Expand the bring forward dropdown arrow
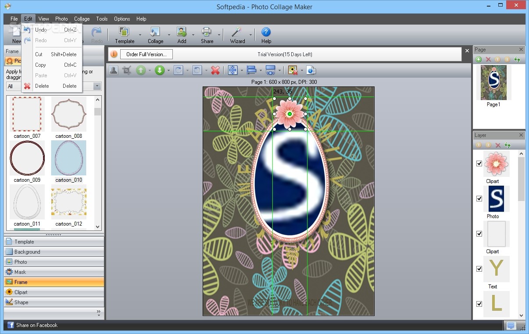529x334 pixels. tap(150, 70)
